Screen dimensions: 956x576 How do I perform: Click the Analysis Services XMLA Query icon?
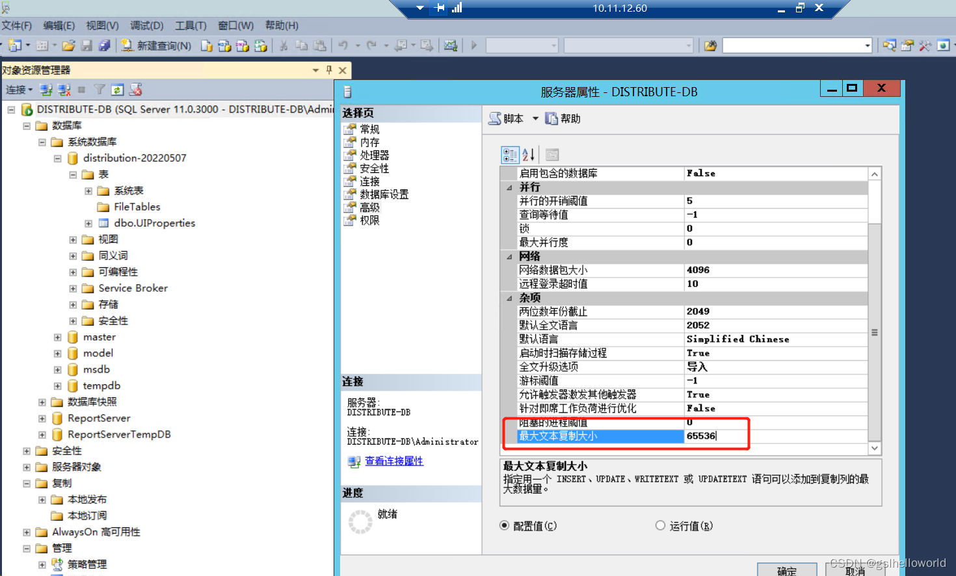pos(261,46)
